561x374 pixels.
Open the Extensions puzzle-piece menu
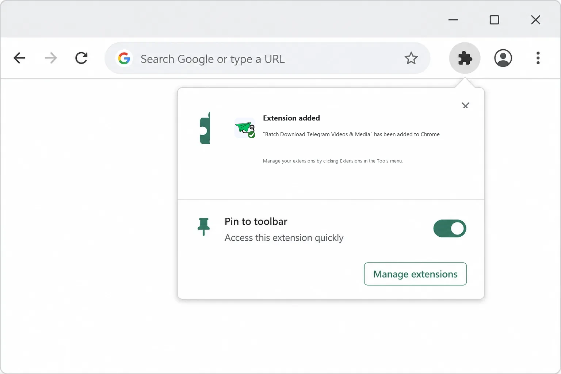tap(465, 58)
